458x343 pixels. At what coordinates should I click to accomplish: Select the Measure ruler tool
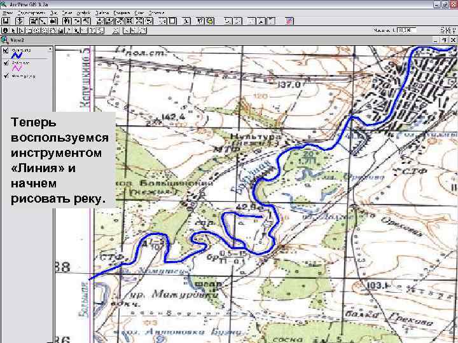60,30
